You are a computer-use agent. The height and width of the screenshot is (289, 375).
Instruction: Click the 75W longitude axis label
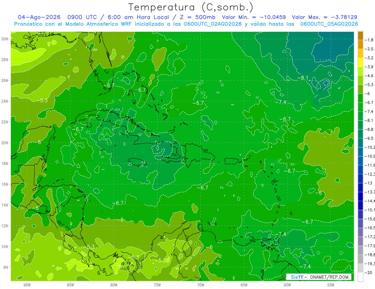coord(157,285)
